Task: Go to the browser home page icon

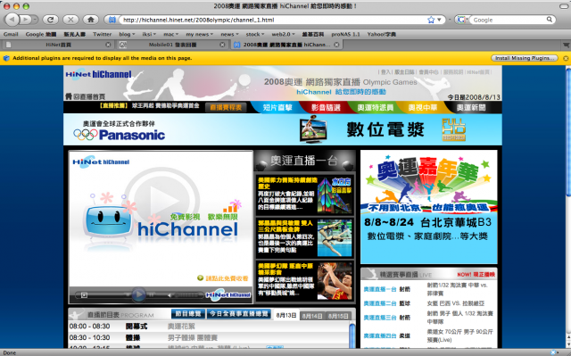Action: [x=91, y=20]
